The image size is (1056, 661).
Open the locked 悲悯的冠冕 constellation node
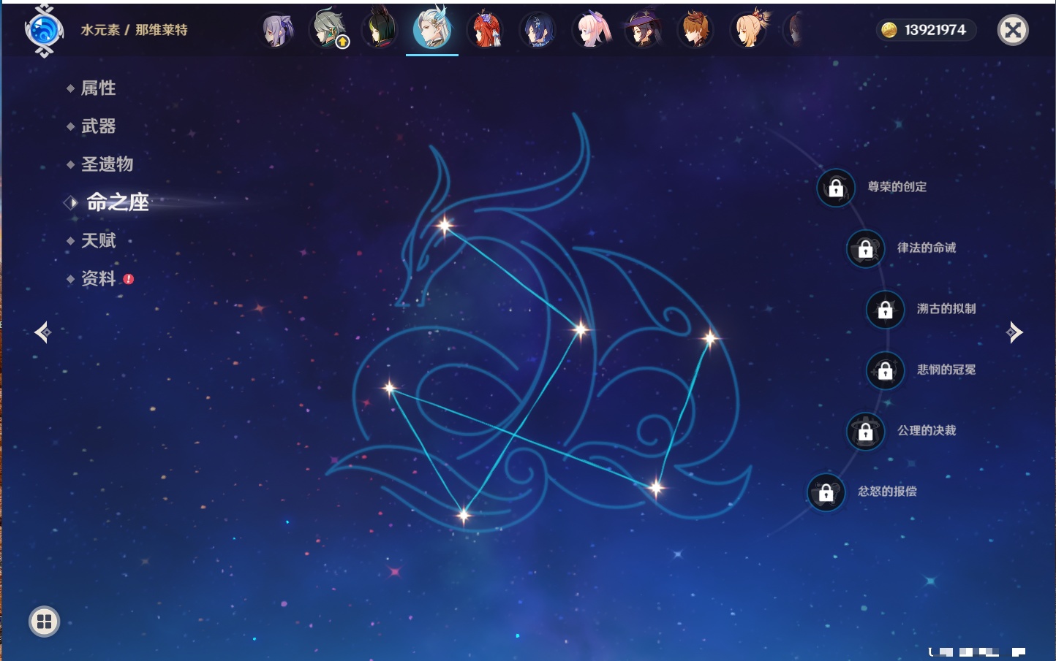pos(886,370)
